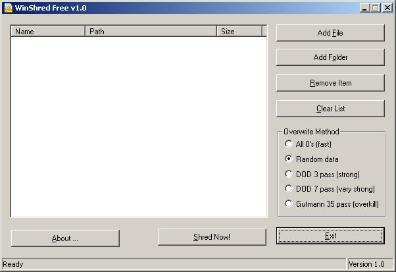Open the About dialog

click(65, 238)
